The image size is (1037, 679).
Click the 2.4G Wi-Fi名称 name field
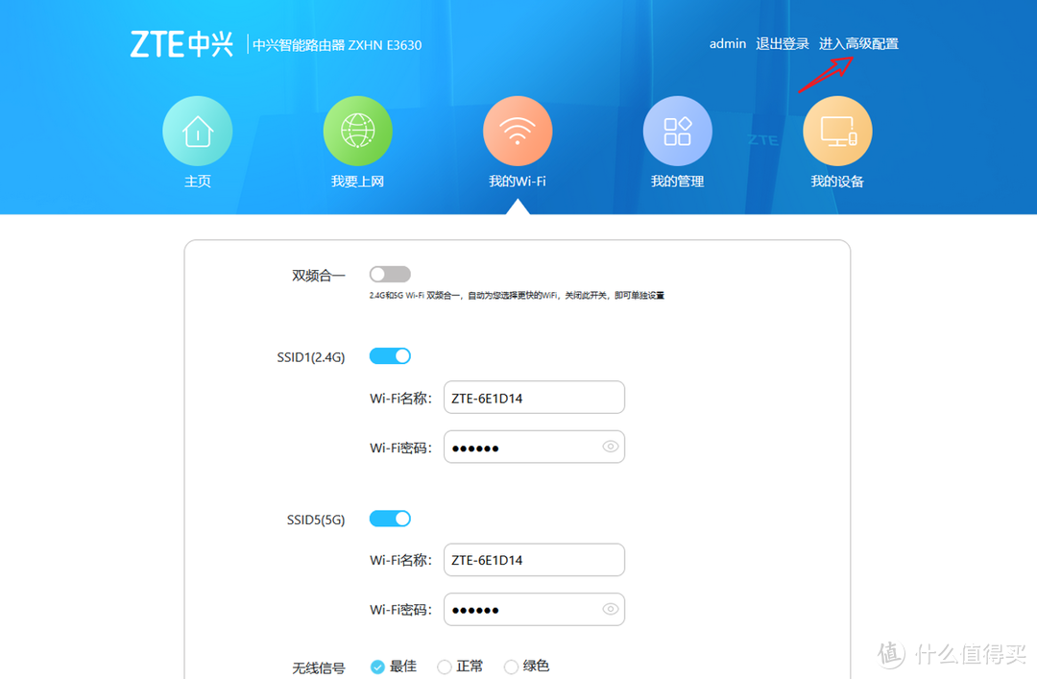click(534, 397)
